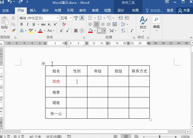Switch to the 邮件 tab

[x=83, y=10]
